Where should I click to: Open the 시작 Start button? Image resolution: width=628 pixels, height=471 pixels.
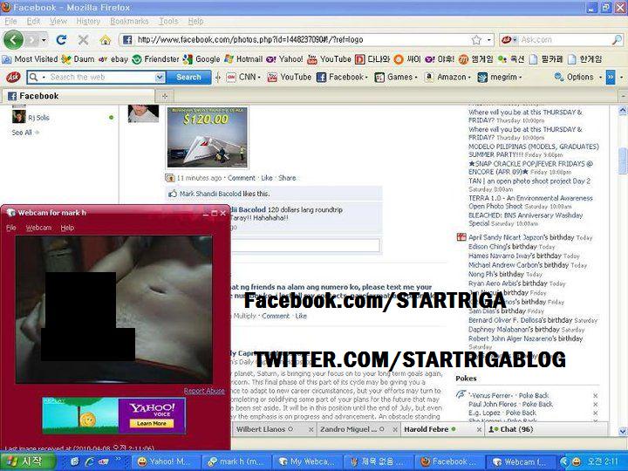coord(27,461)
